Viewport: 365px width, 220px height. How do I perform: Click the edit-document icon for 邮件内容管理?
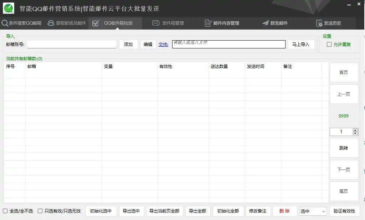208,23
